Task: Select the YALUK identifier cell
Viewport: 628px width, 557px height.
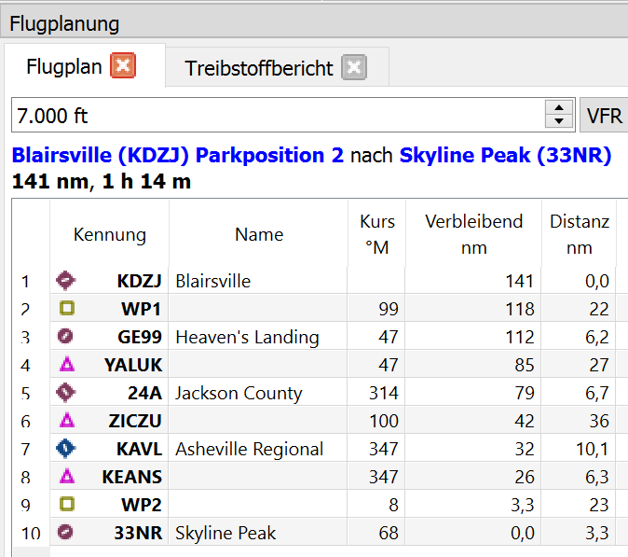Action: tap(109, 365)
